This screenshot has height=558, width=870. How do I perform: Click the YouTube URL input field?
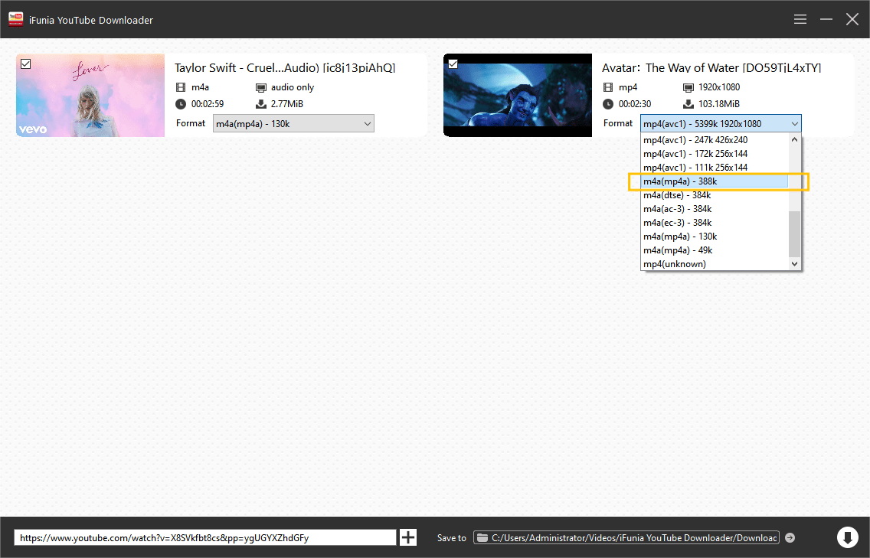click(x=204, y=538)
